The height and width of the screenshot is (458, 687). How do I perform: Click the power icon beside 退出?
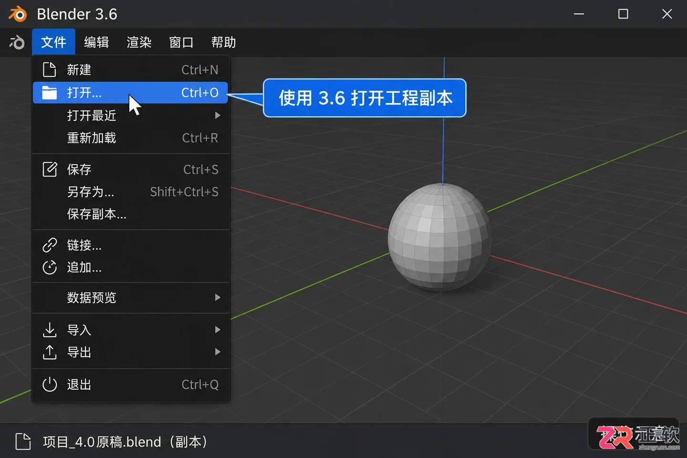[x=50, y=385]
